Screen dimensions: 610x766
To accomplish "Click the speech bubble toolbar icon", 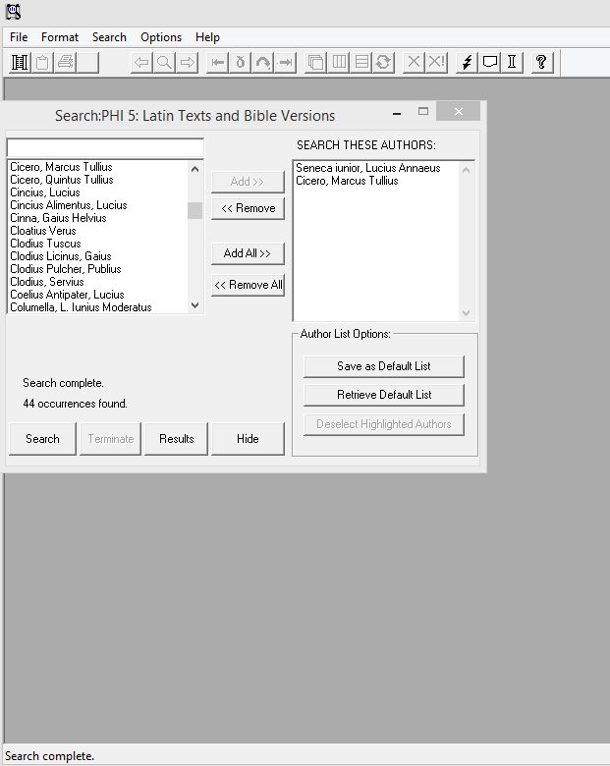I will tap(489, 62).
